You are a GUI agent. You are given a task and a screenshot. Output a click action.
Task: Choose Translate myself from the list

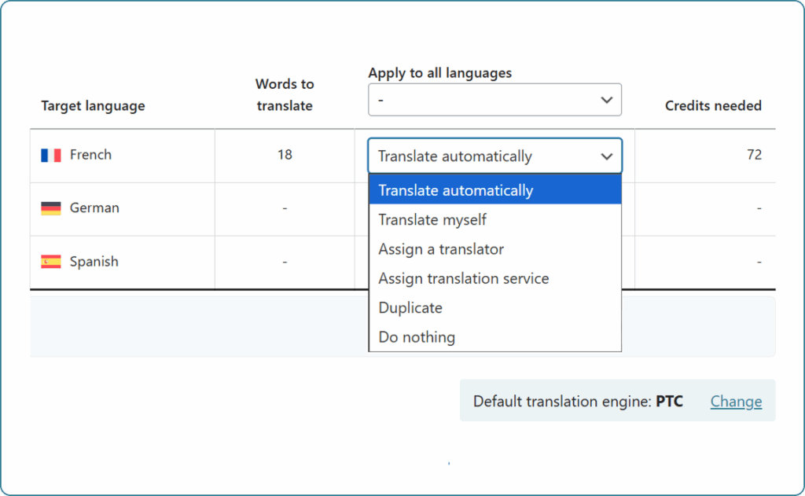(x=432, y=220)
